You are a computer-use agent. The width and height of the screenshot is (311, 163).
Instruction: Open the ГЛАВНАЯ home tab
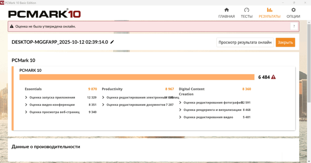(226, 13)
